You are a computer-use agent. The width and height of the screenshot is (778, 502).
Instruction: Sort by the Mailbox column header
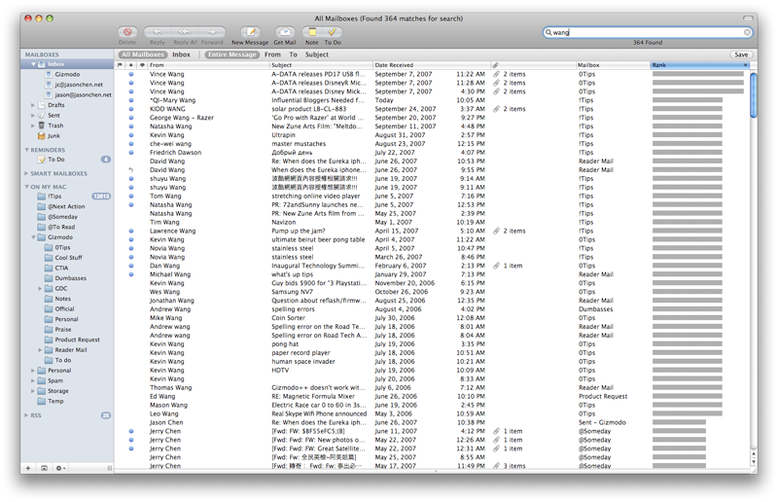pos(613,65)
